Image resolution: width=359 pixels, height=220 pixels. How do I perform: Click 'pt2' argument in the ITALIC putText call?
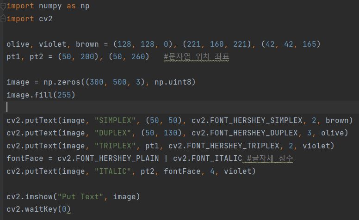[148, 171]
